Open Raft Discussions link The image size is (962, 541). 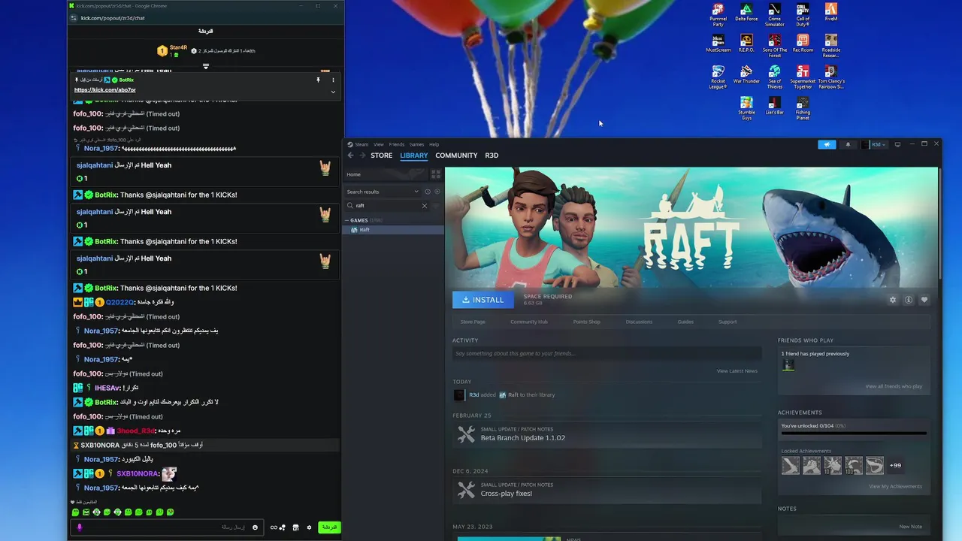(639, 322)
